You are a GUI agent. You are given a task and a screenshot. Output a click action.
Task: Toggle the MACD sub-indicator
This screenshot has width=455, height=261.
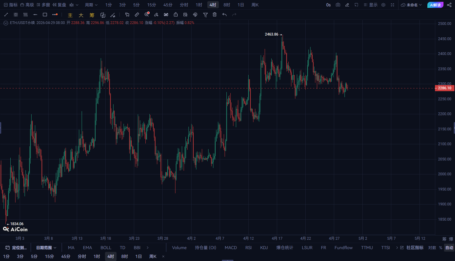(x=231, y=248)
